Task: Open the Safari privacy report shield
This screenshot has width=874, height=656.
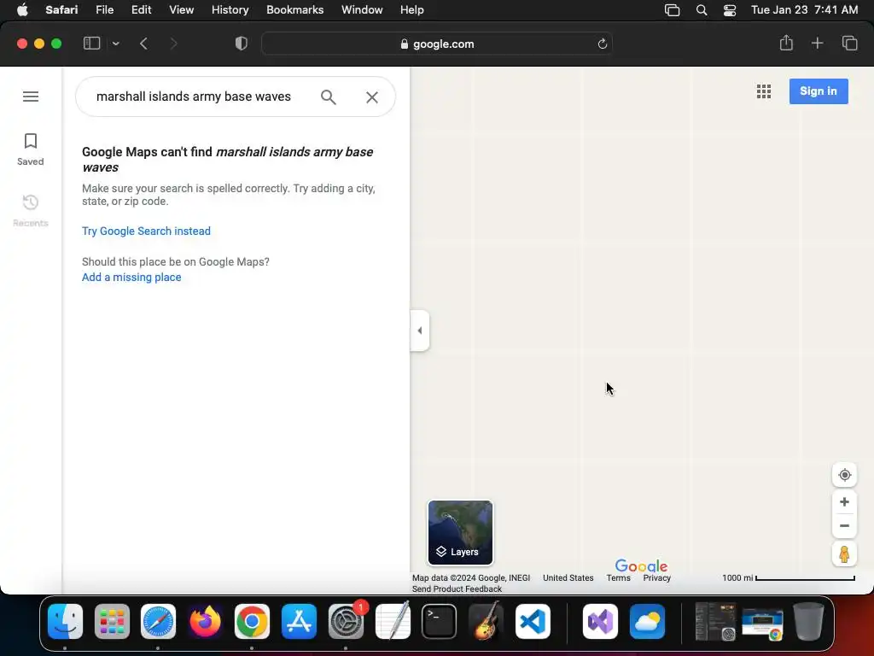Action: [x=242, y=44]
